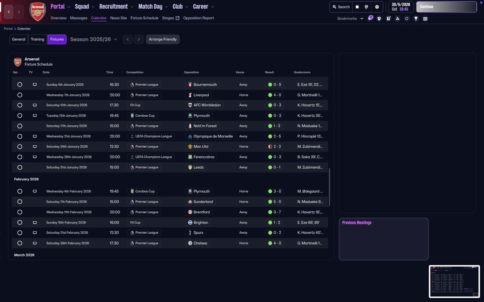Click the 30/5/2026 date display
The width and height of the screenshot is (484, 302).
[x=401, y=7]
